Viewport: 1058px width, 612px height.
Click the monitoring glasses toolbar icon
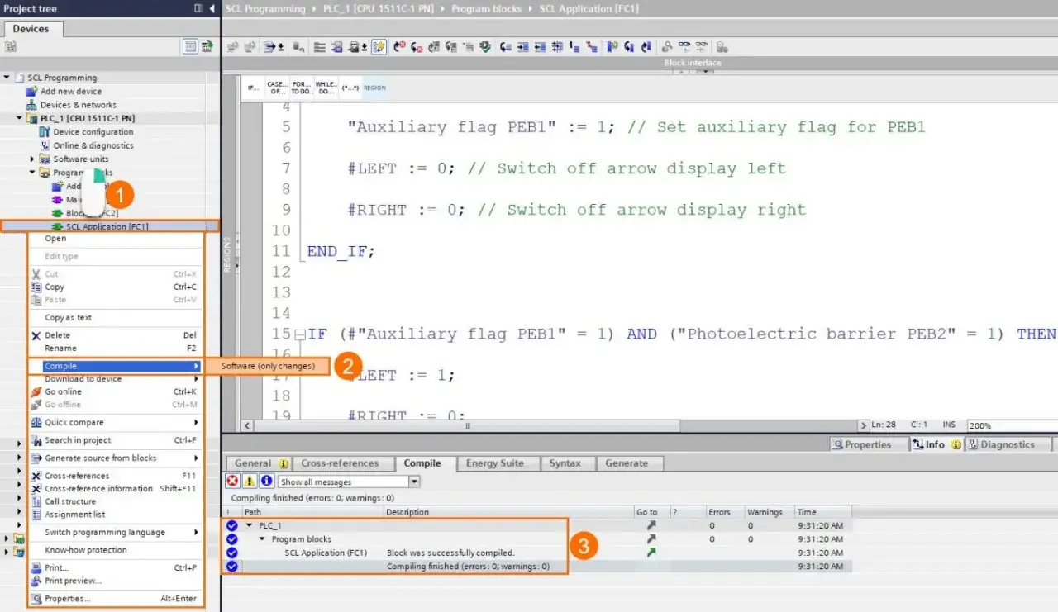(684, 47)
